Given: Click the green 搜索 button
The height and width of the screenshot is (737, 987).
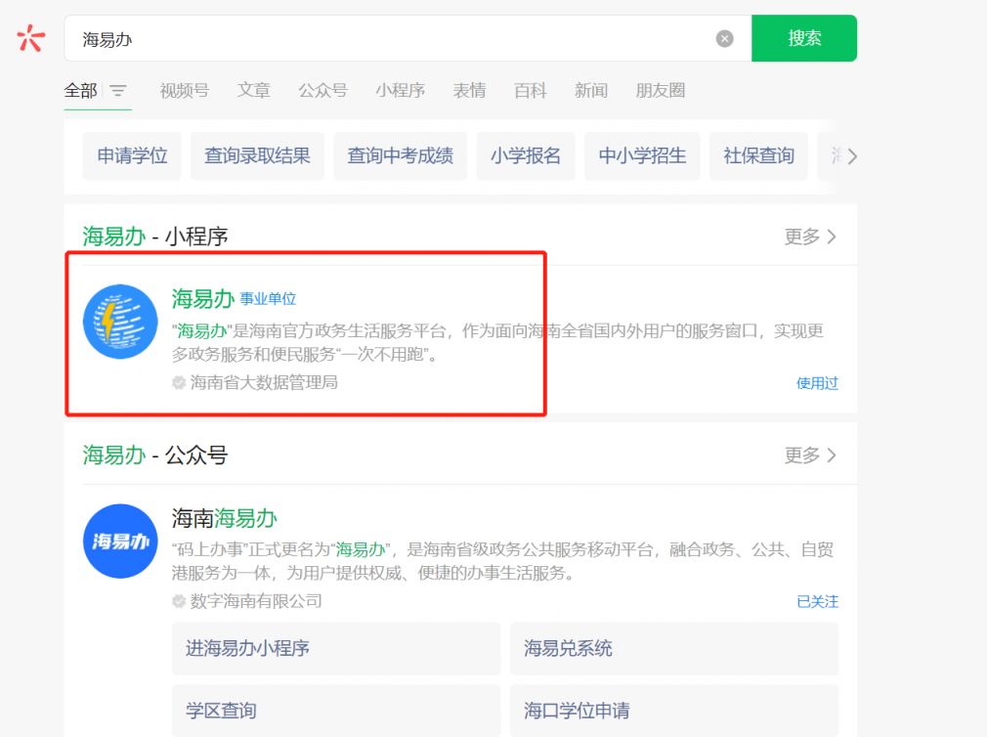Looking at the screenshot, I should 804,38.
